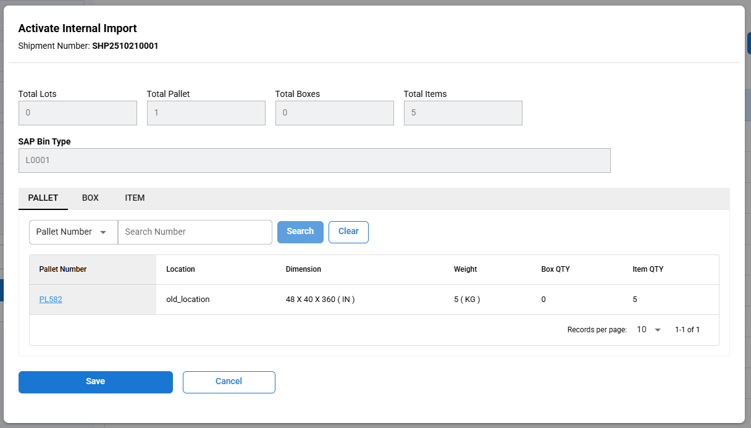Click the Weight column header

coord(465,269)
